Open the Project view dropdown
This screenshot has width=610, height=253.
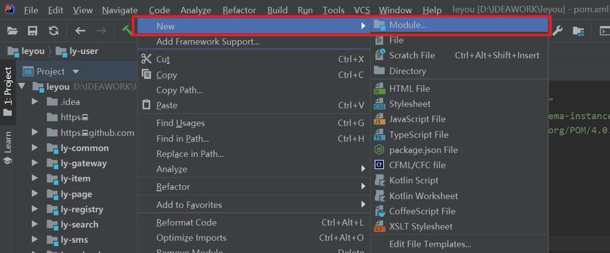pyautogui.click(x=76, y=71)
